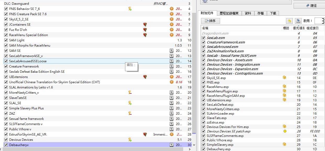Viewport: 325px width, 151px height.
Task: Click the create plugin list backup icon
Action: click(298, 21)
